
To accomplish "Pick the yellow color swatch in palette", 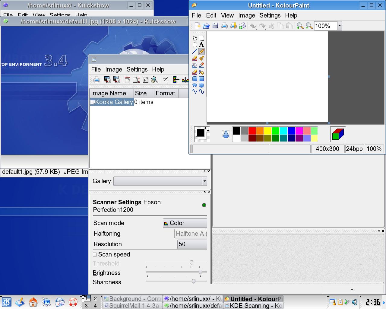I will click(x=268, y=131).
